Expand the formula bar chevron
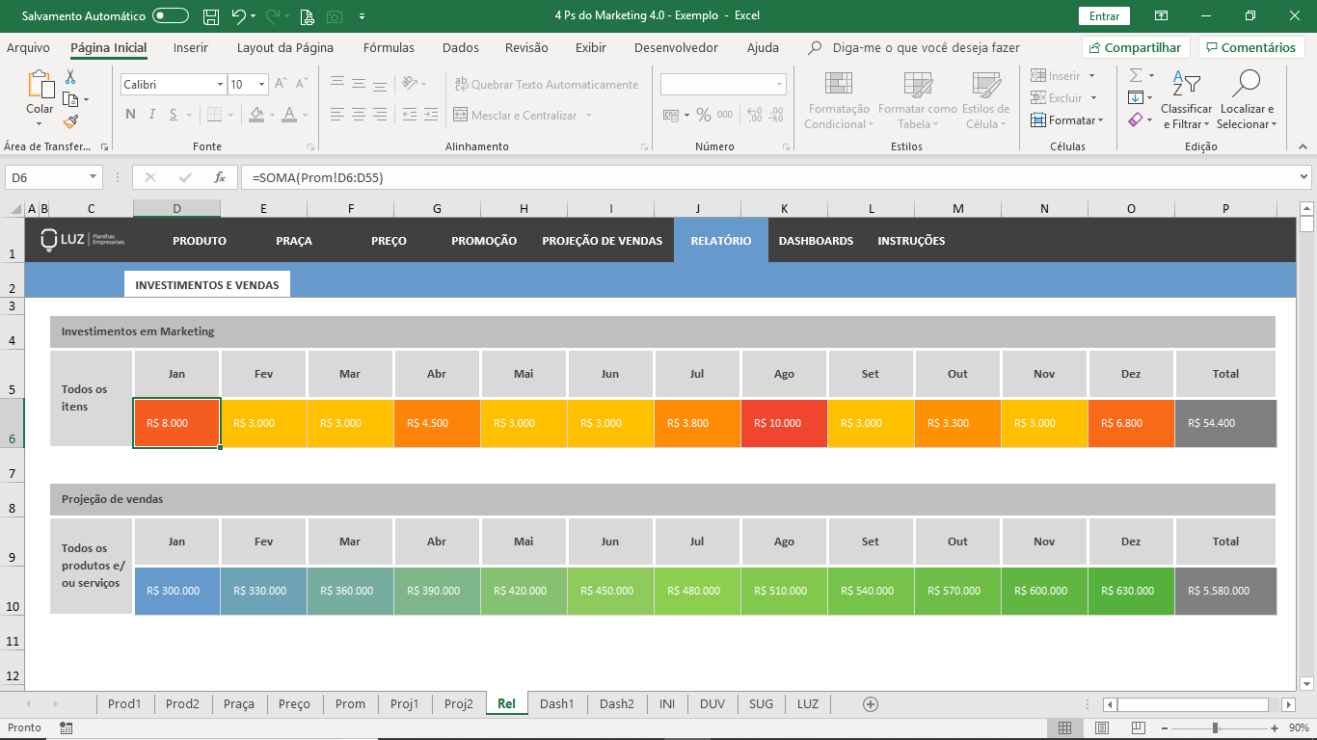 pyautogui.click(x=1304, y=177)
